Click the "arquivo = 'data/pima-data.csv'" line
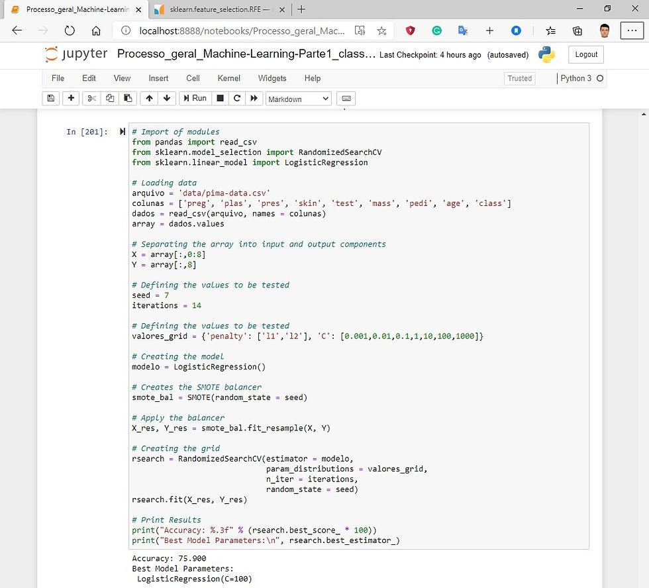 [x=201, y=193]
